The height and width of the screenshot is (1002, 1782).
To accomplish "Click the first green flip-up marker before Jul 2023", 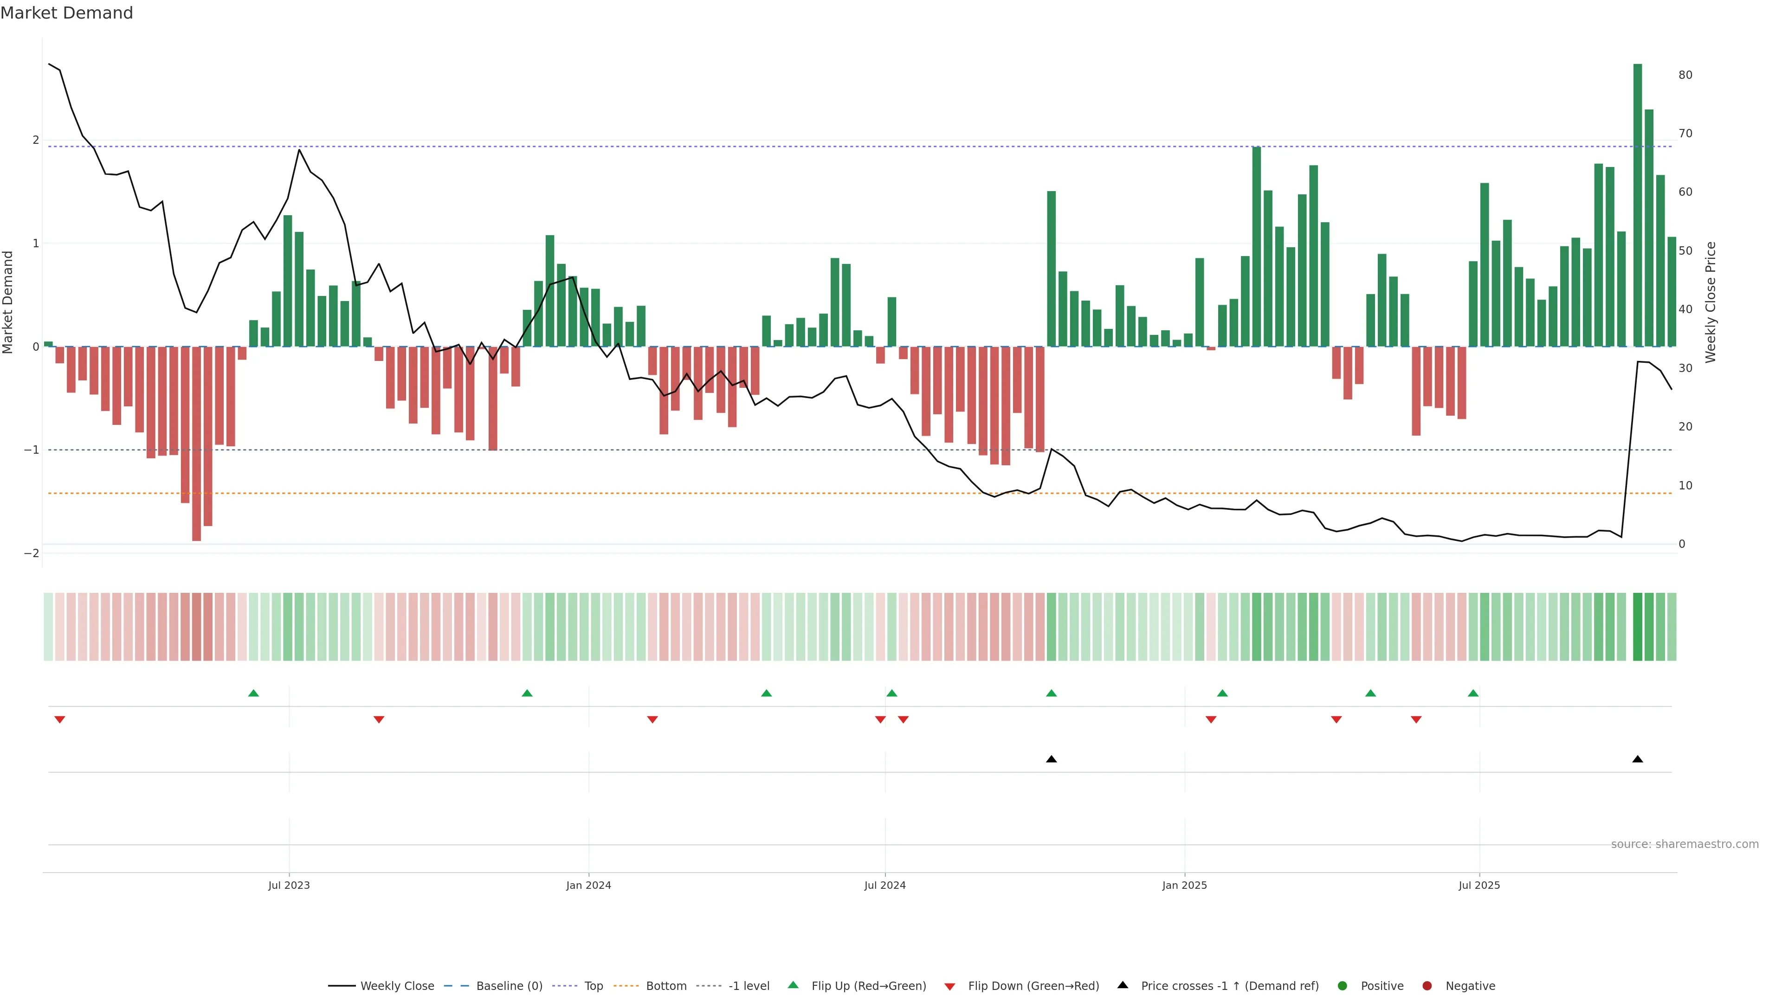I will (x=253, y=693).
